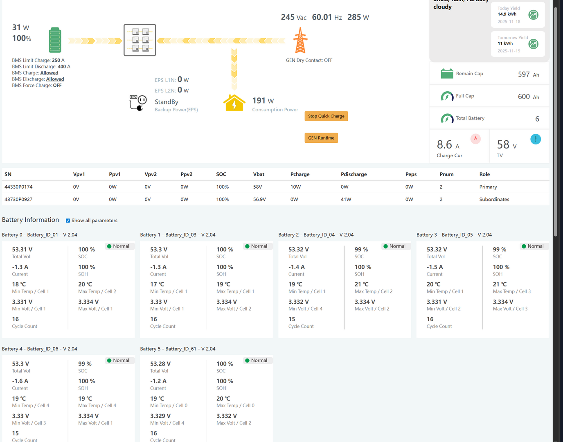The width and height of the screenshot is (563, 442).
Task: Click BMS Charge Allowed link
Action: 49,73
